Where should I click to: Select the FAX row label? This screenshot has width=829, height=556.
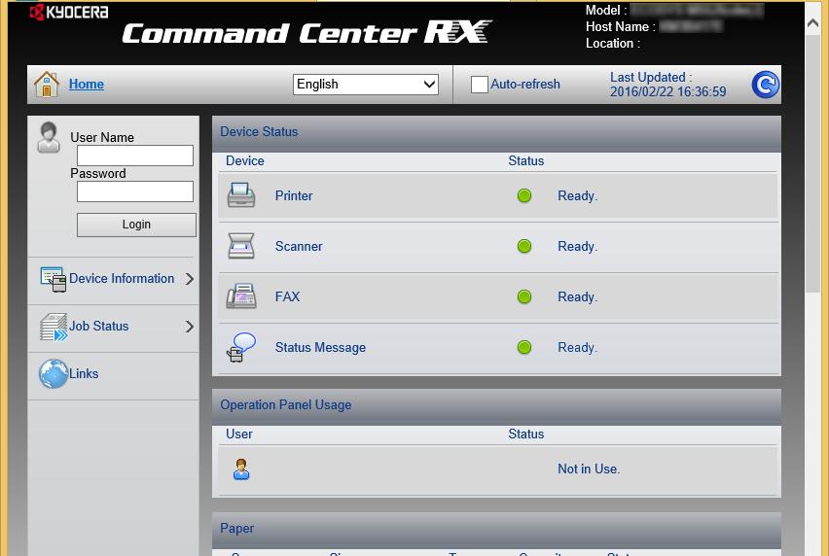(288, 296)
